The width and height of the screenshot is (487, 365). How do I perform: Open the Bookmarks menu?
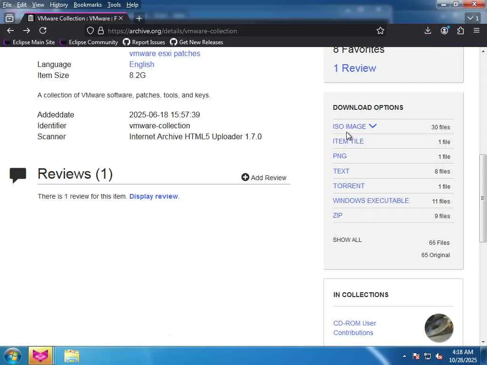click(x=88, y=5)
